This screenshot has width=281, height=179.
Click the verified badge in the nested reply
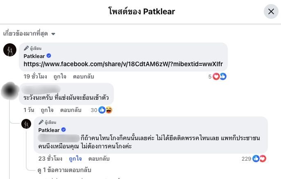63,130
